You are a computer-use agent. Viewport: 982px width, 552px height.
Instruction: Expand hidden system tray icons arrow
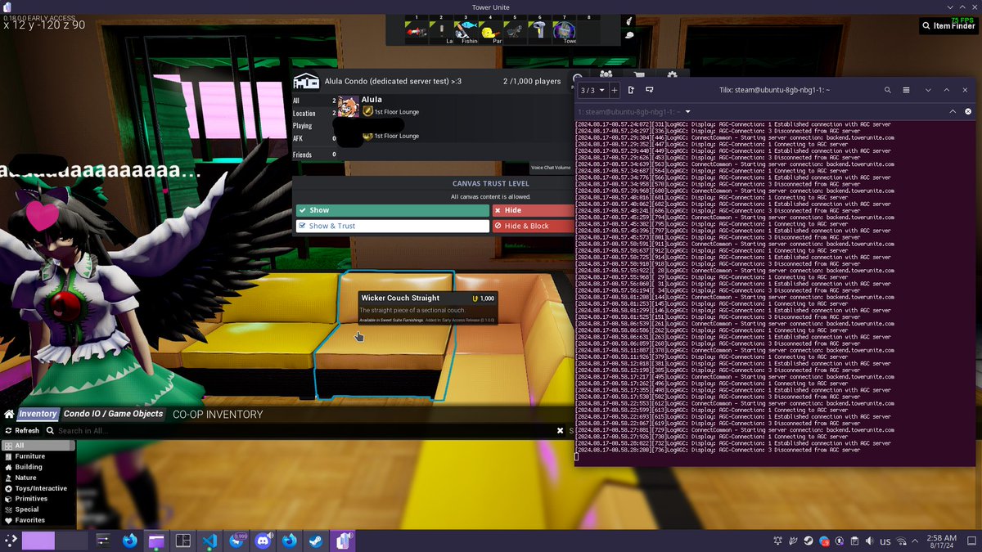(x=917, y=541)
